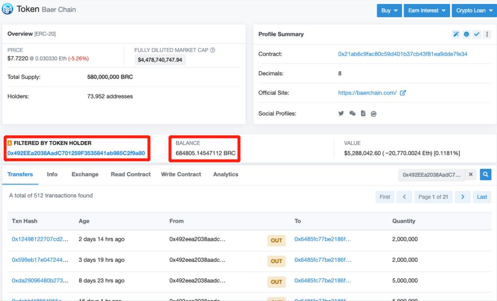Open recipient 0x6485fc77be2186f in 3 days ago row

tap(323, 260)
